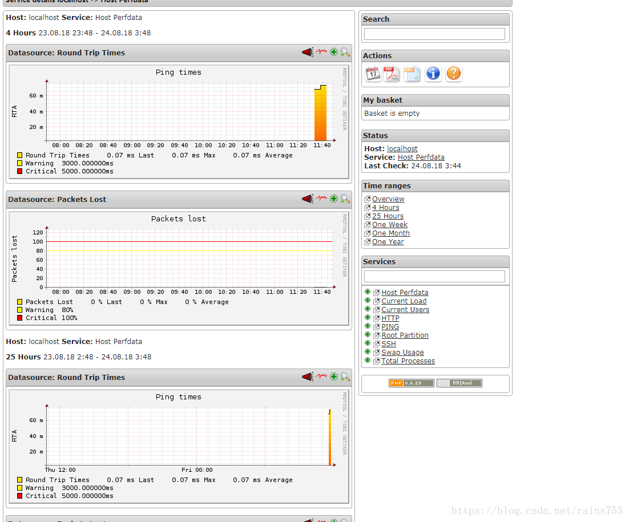Open popup icon next to 4 Hours range
This screenshot has width=629, height=522.
[x=368, y=208]
